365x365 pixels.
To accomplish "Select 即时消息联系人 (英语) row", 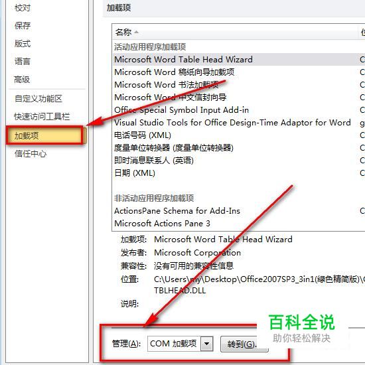I will tap(238, 160).
